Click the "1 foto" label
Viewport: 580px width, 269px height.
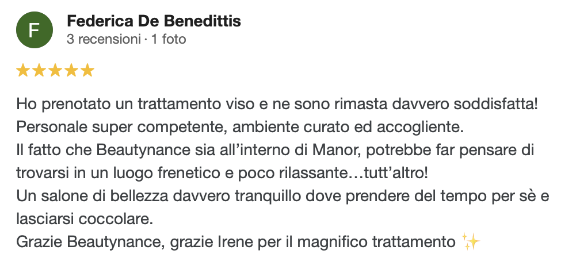[x=169, y=39]
